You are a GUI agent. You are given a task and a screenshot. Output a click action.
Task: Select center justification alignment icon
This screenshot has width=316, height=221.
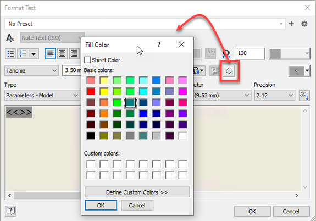point(62,54)
